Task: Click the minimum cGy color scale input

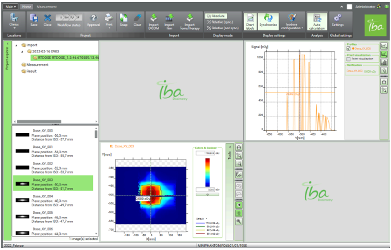Action: click(205, 190)
